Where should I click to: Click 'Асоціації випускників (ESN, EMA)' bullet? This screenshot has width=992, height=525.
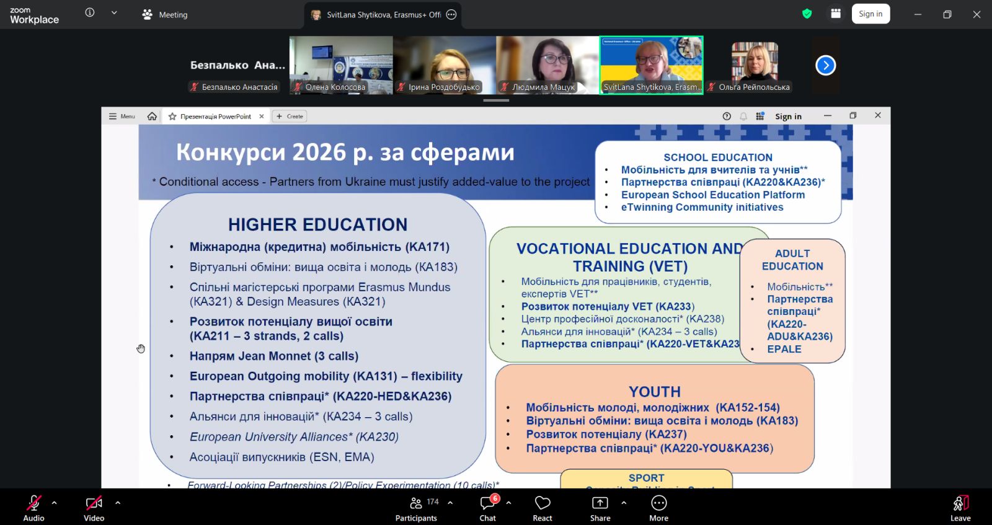282,457
